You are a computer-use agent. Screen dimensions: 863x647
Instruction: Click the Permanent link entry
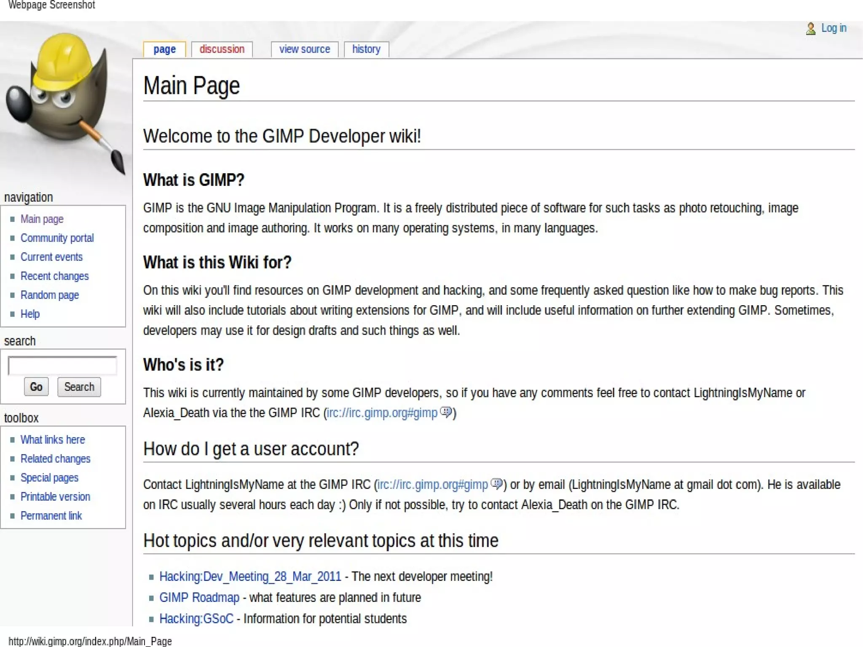coord(51,515)
